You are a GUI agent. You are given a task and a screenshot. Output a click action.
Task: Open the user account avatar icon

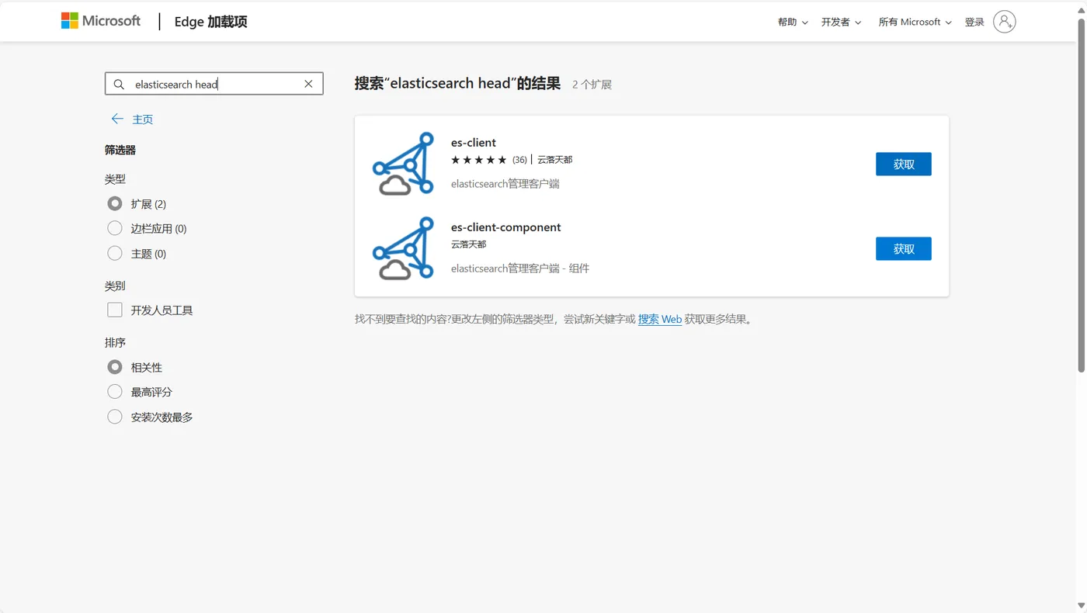click(x=1004, y=22)
